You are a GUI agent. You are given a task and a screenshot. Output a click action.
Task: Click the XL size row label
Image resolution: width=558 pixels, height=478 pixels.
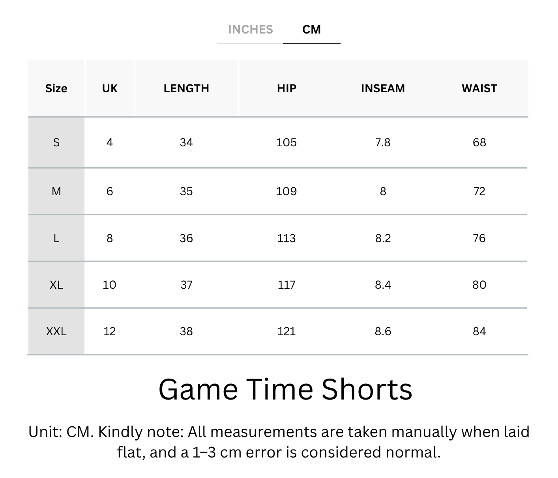point(56,285)
